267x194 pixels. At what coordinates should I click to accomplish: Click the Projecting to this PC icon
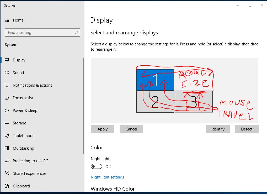pos(7,161)
